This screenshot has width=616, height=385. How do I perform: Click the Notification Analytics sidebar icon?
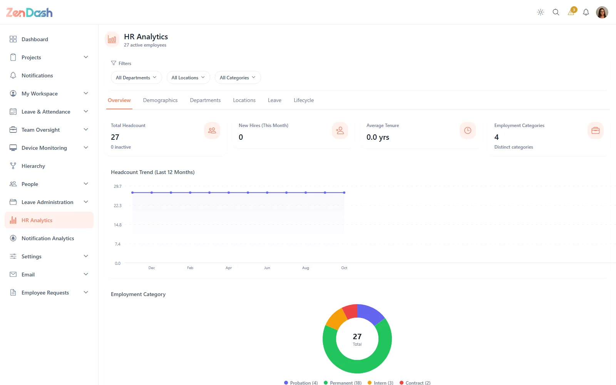point(13,238)
